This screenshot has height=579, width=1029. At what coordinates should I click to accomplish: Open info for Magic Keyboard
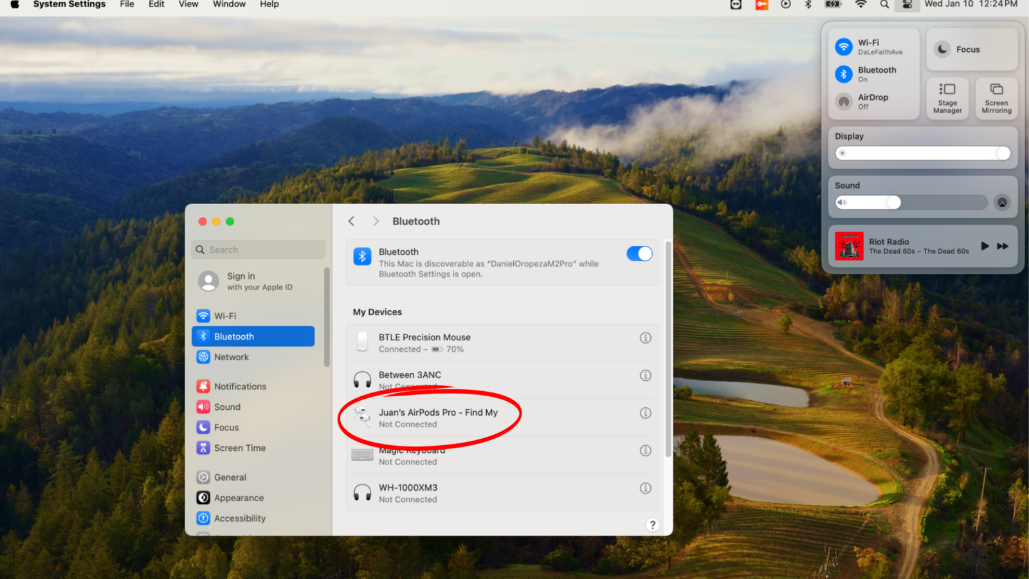click(x=646, y=450)
